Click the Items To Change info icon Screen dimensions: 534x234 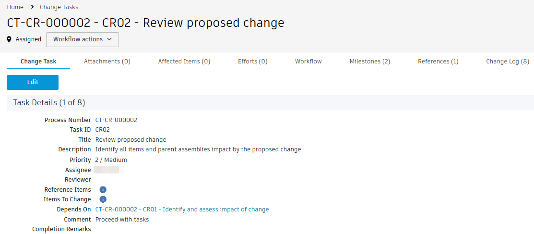[x=103, y=199]
